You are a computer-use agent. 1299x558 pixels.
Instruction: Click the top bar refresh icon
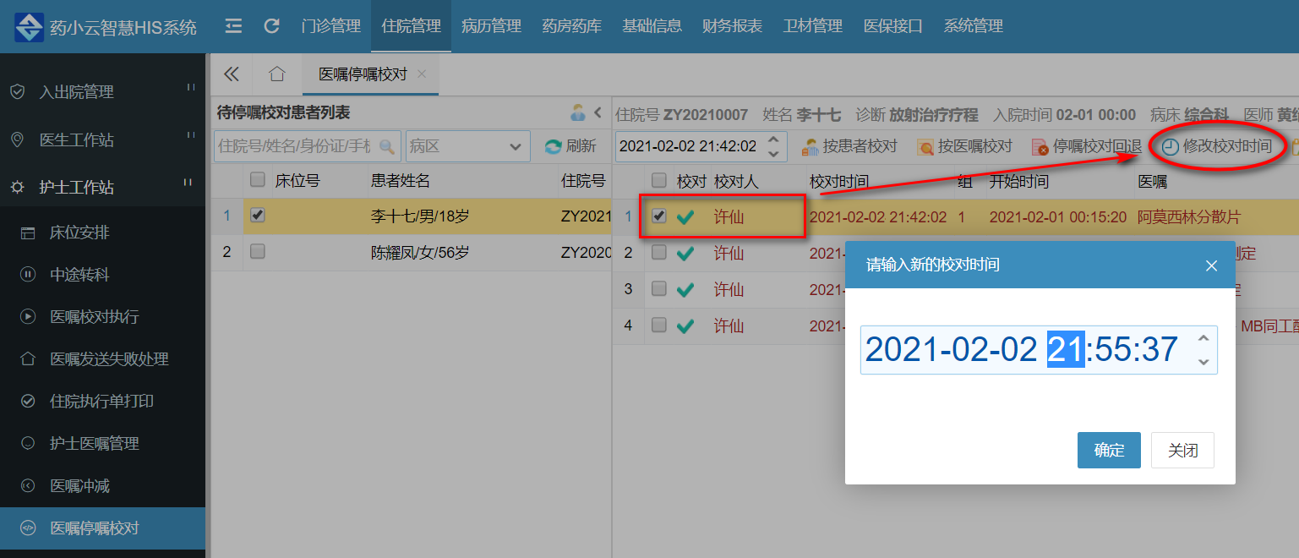coord(271,26)
